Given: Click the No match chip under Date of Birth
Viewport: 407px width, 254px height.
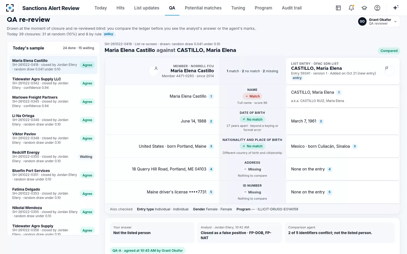Looking at the screenshot, I should click(252, 119).
